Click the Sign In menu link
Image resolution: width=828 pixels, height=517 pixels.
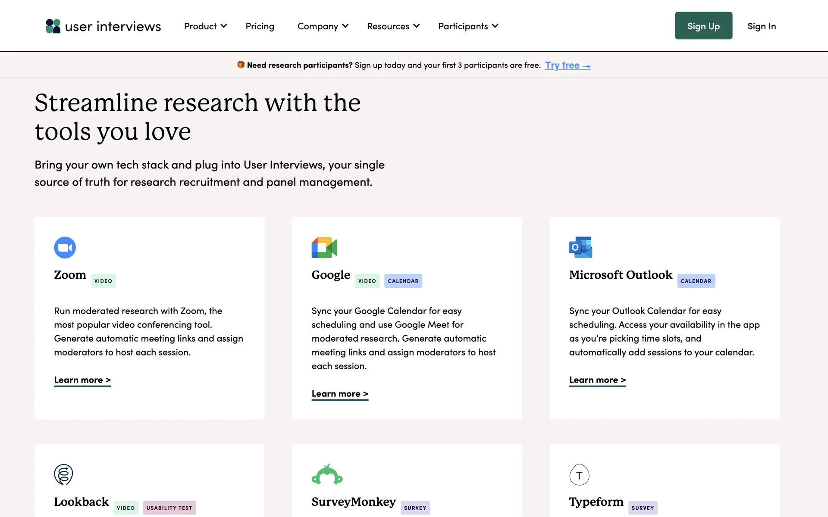(761, 26)
